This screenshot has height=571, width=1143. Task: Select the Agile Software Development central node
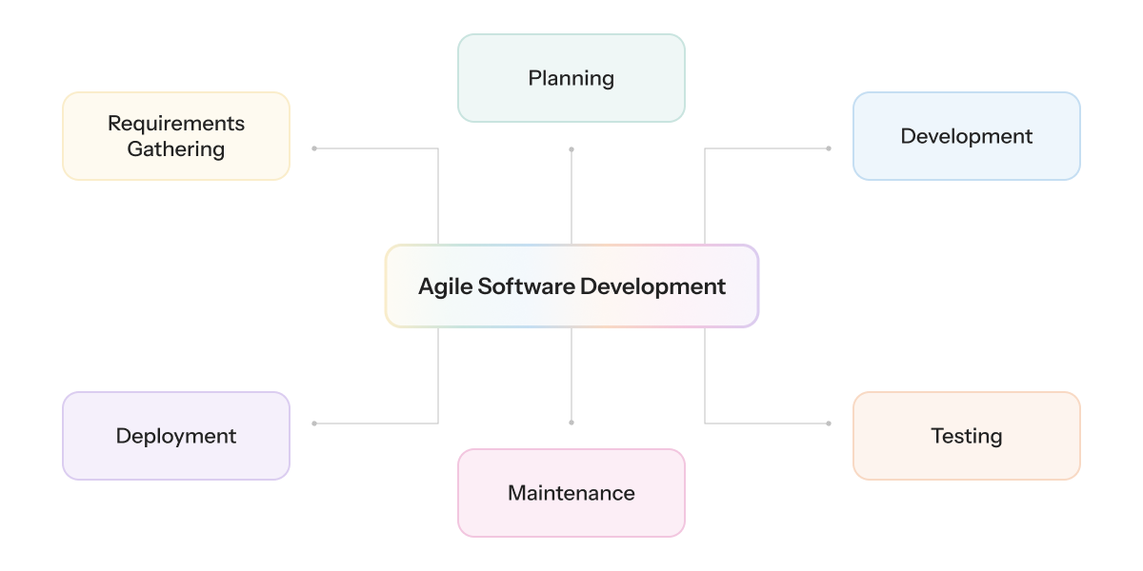571,286
